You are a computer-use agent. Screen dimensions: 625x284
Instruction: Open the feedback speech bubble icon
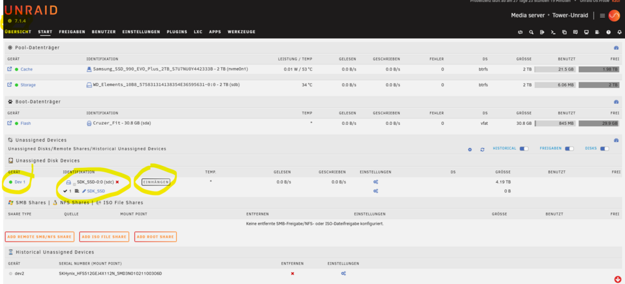pyautogui.click(x=575, y=32)
